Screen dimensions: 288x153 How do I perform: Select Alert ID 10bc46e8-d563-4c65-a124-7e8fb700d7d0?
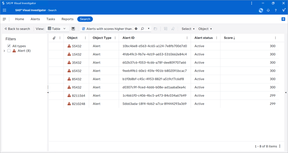click(x=155, y=46)
